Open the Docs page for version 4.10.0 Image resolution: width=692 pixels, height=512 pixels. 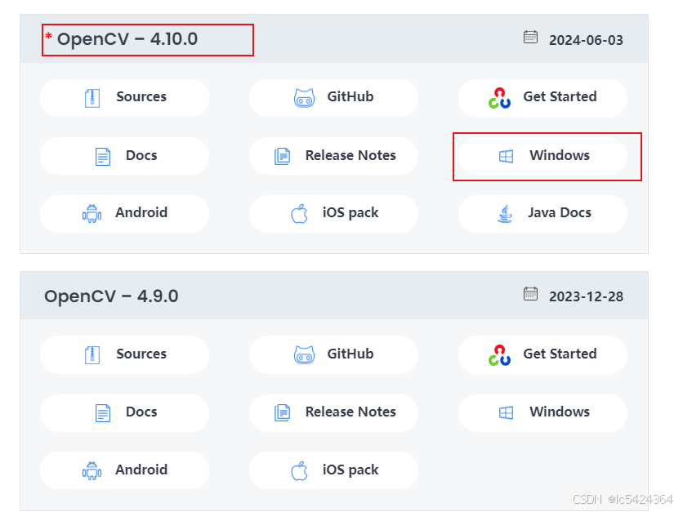coord(124,155)
